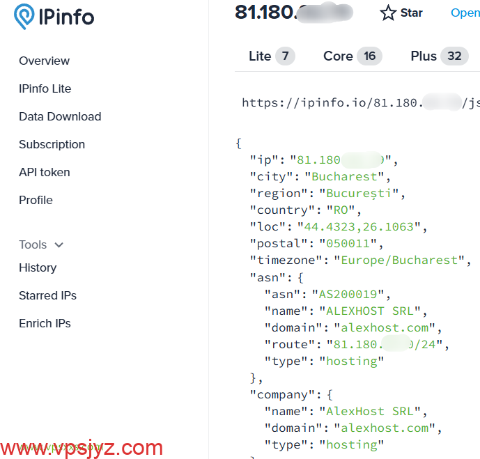Click the IPinfo logo icon
The height and width of the screenshot is (459, 480).
[x=26, y=17]
